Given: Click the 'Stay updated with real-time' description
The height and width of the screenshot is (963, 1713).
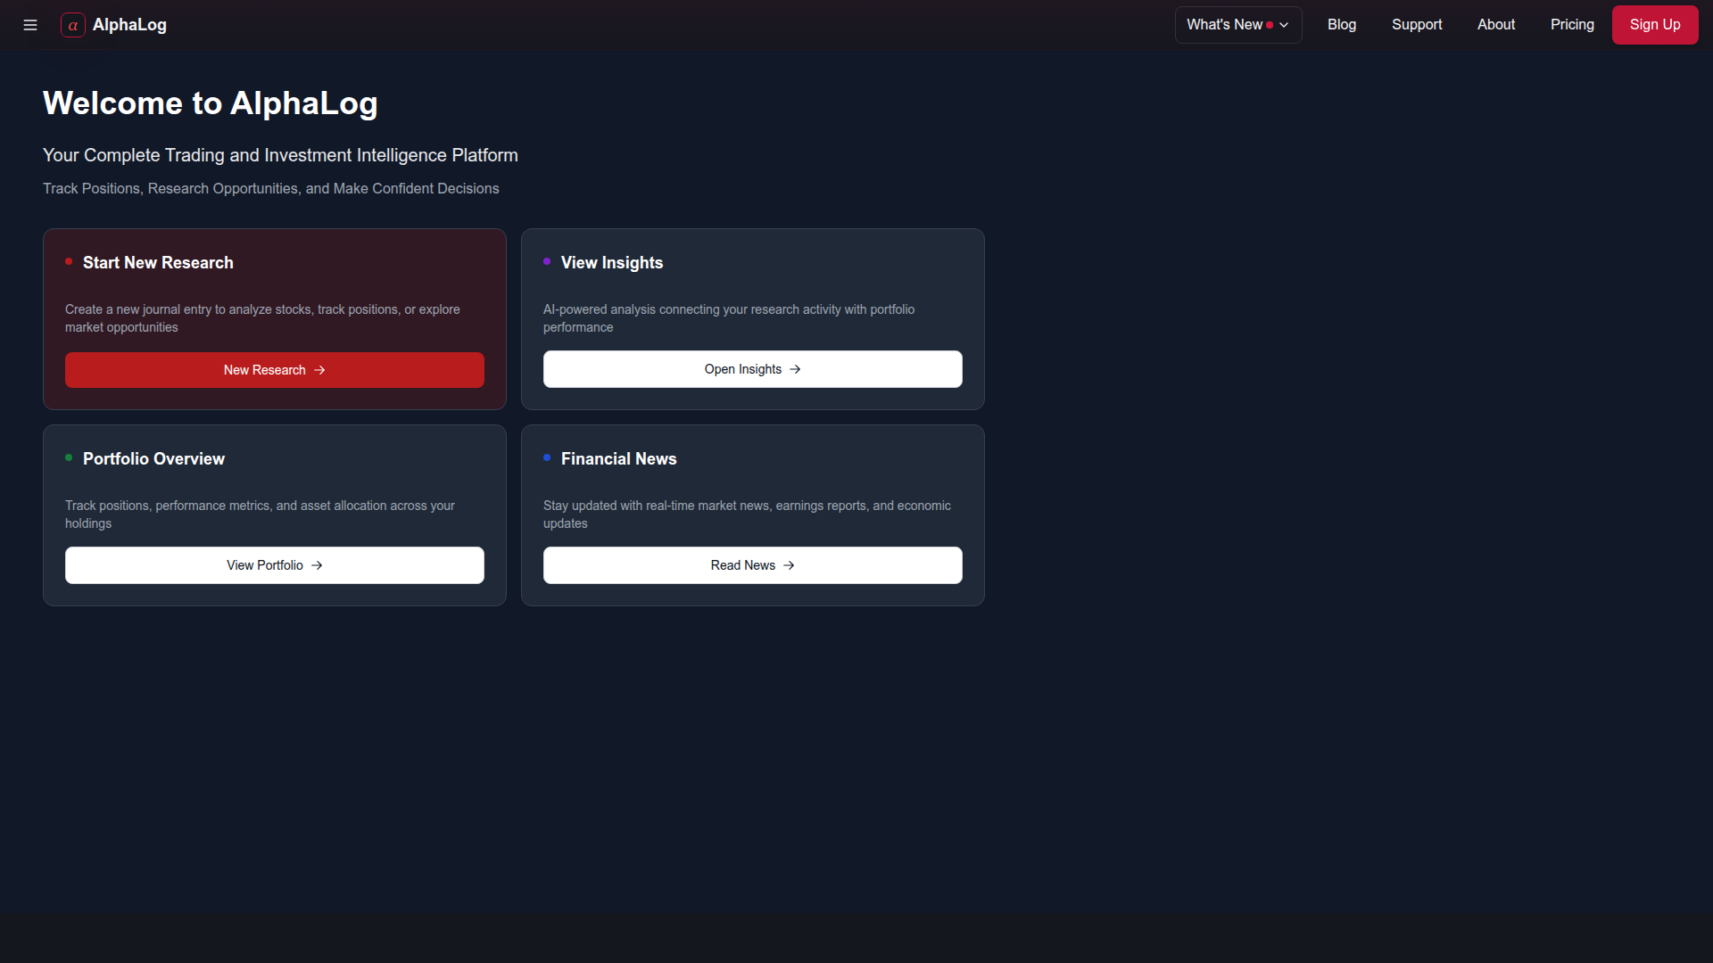Looking at the screenshot, I should 747,514.
